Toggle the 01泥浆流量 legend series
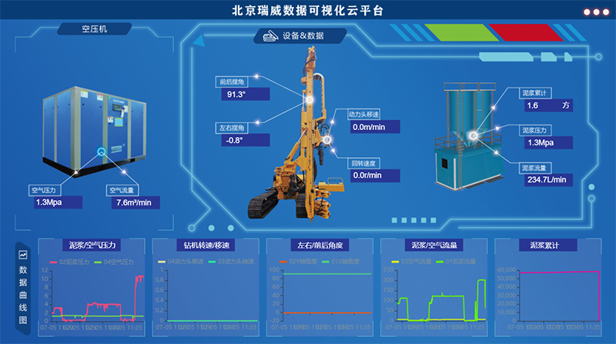Viewport: 616px width, 344px height. pyautogui.click(x=456, y=262)
